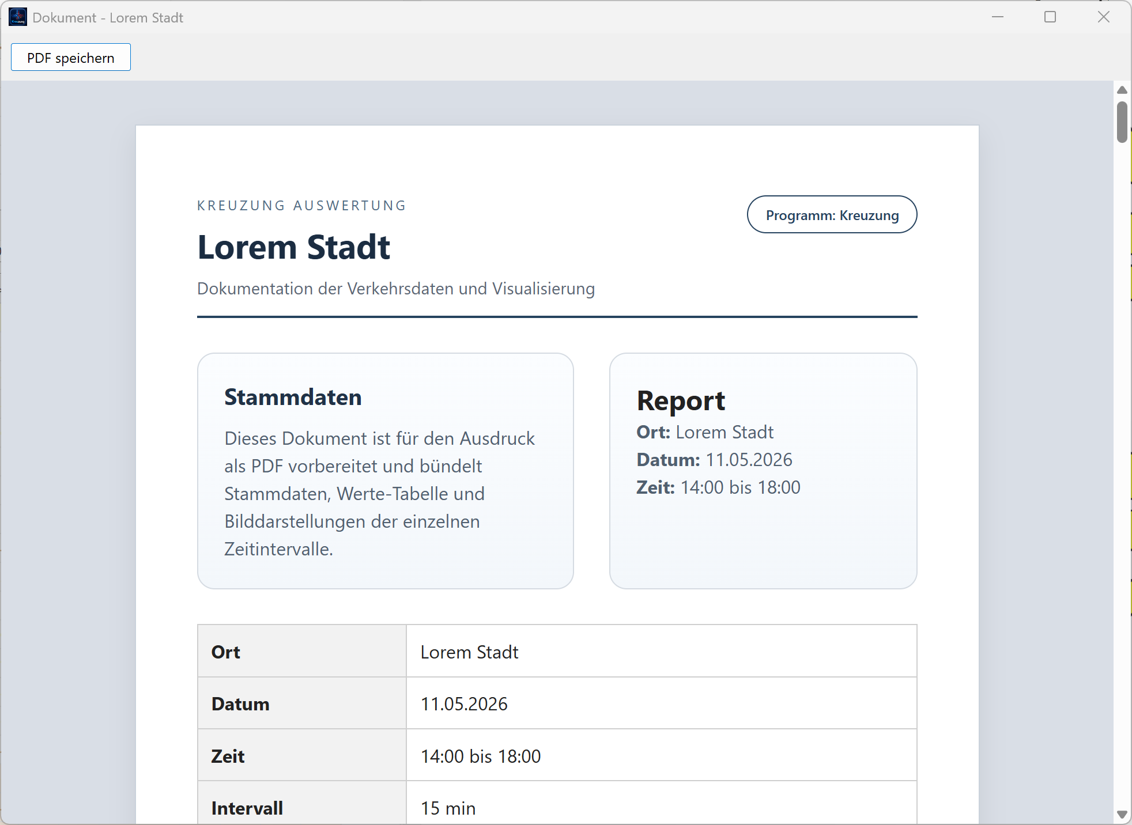Click the Ort table header cell
Screen dimensions: 1132x825
(302, 651)
